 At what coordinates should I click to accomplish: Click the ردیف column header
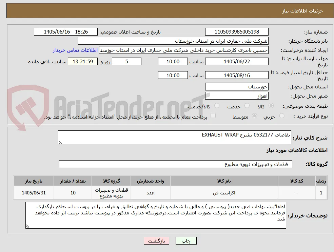coord(321,181)
